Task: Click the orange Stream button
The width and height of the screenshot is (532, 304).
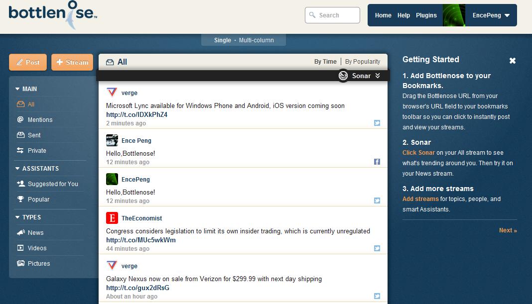Action: [x=72, y=62]
